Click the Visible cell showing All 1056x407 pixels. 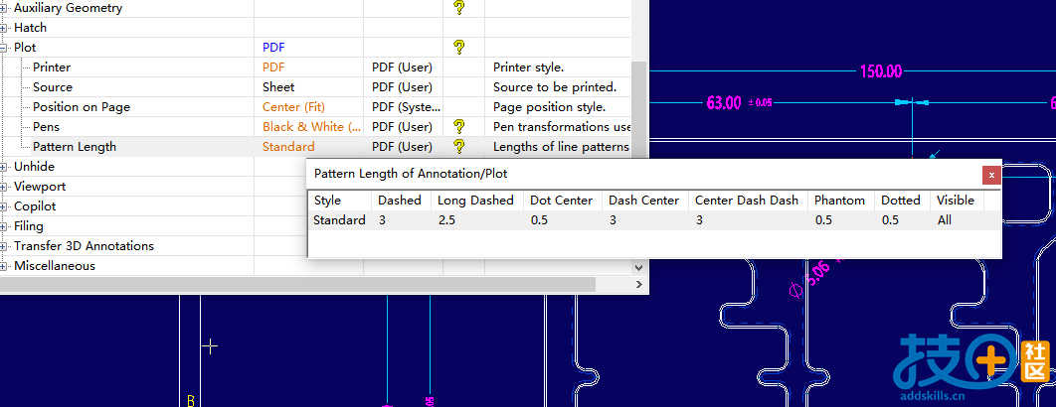(945, 220)
